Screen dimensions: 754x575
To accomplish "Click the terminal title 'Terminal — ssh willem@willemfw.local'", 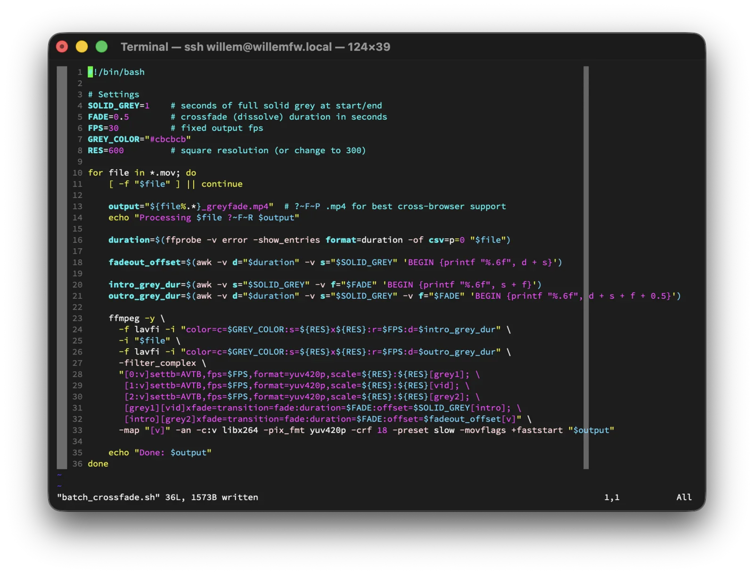I will [226, 47].
